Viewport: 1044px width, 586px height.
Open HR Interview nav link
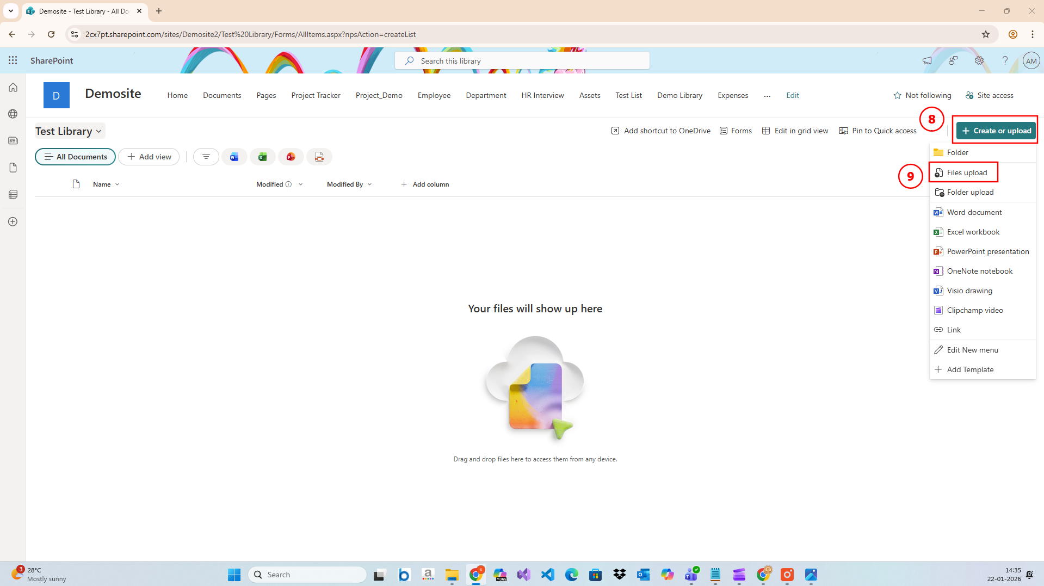(542, 95)
